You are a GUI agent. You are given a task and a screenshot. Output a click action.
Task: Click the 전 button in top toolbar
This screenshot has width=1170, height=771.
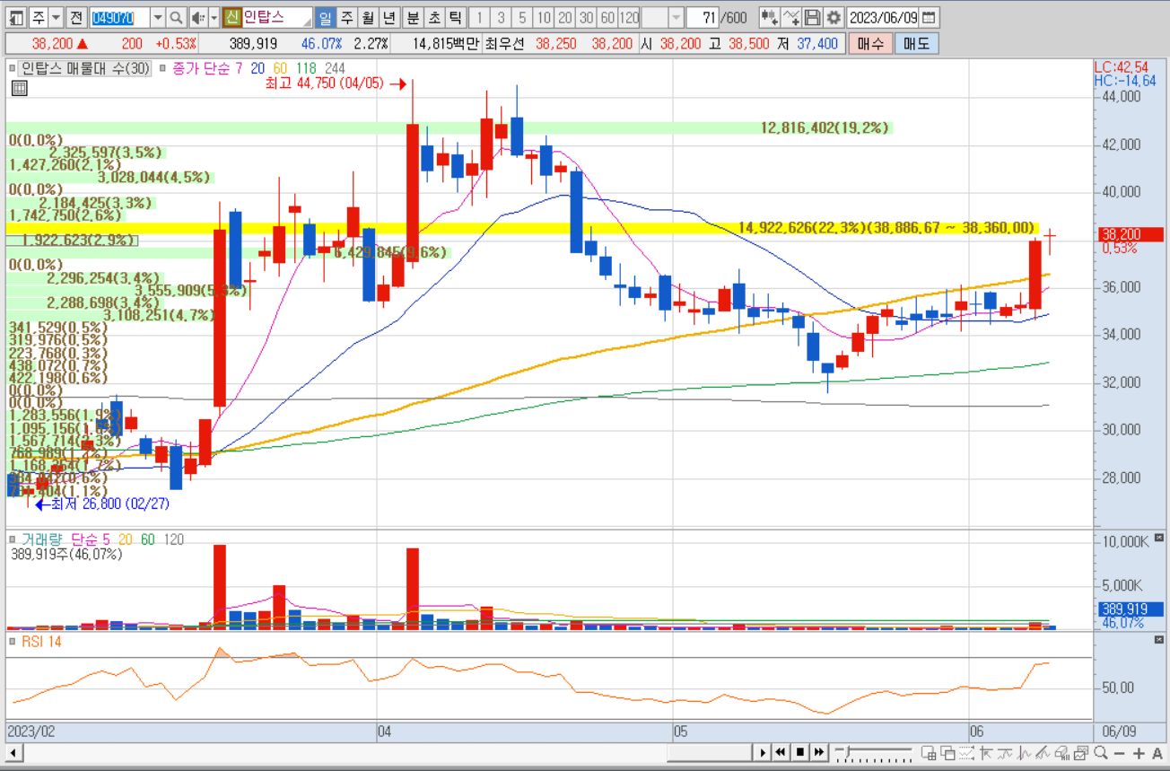[x=77, y=17]
